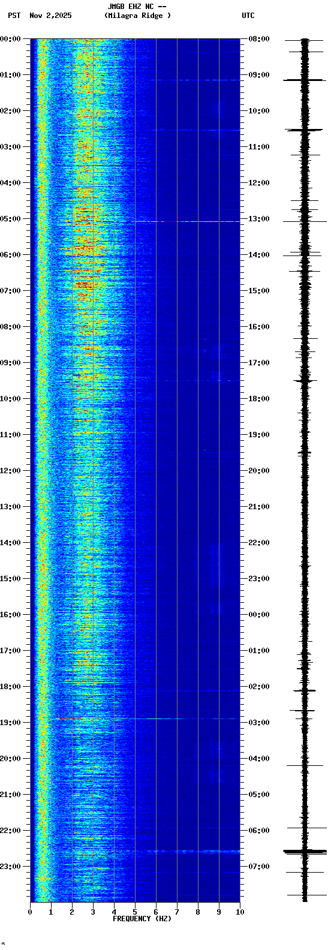Click the PST time label '12:00'
The height and width of the screenshot is (950, 331).
click(x=10, y=471)
